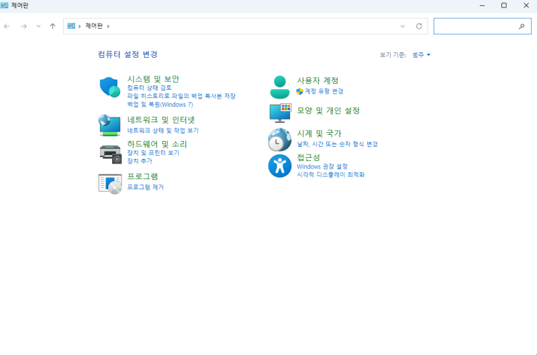Open 프로그램 category link

pyautogui.click(x=142, y=176)
